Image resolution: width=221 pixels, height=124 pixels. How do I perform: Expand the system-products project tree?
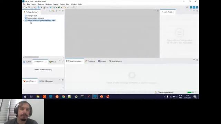tap(23, 21)
